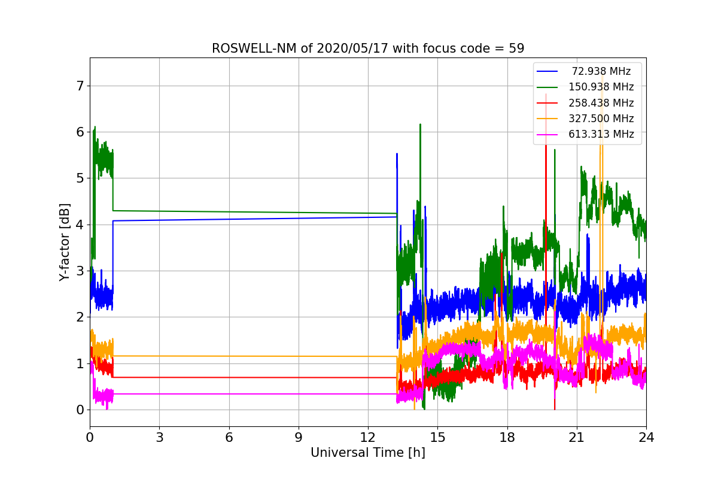This screenshot has width=718, height=479.
Task: Select the 258.438 MHz legend label
Action: coord(601,103)
